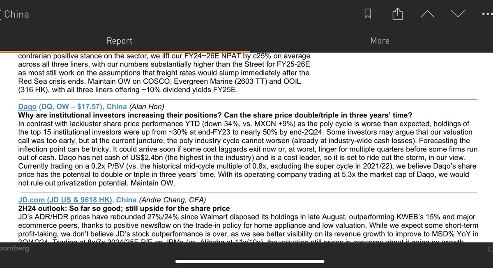Open the share sheet icon
493x268 pixels.
397,14
